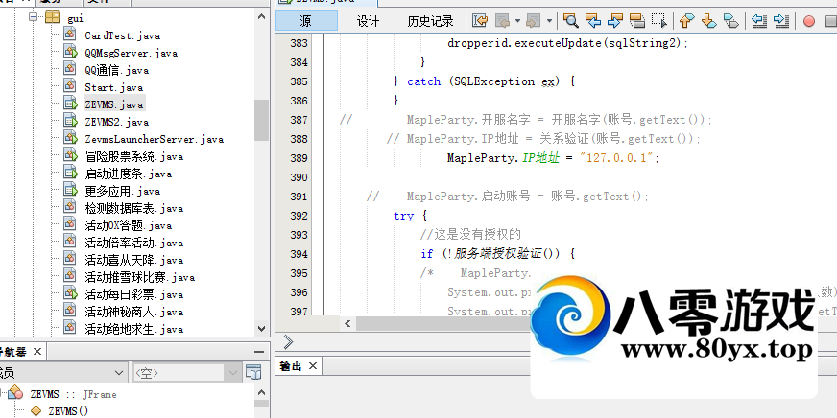Close the 输出 output tab

click(x=313, y=366)
